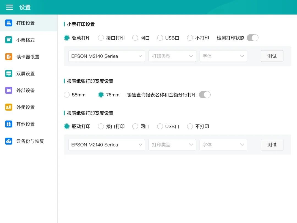The height and width of the screenshot is (223, 297).
Task: Click the 外部设备 device icon
Action: tap(9, 90)
